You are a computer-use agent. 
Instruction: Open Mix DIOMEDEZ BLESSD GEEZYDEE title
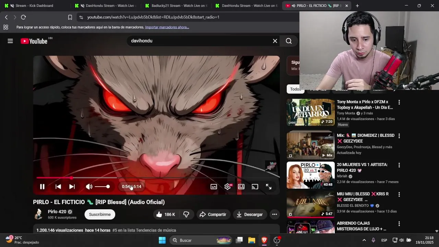[366, 138]
